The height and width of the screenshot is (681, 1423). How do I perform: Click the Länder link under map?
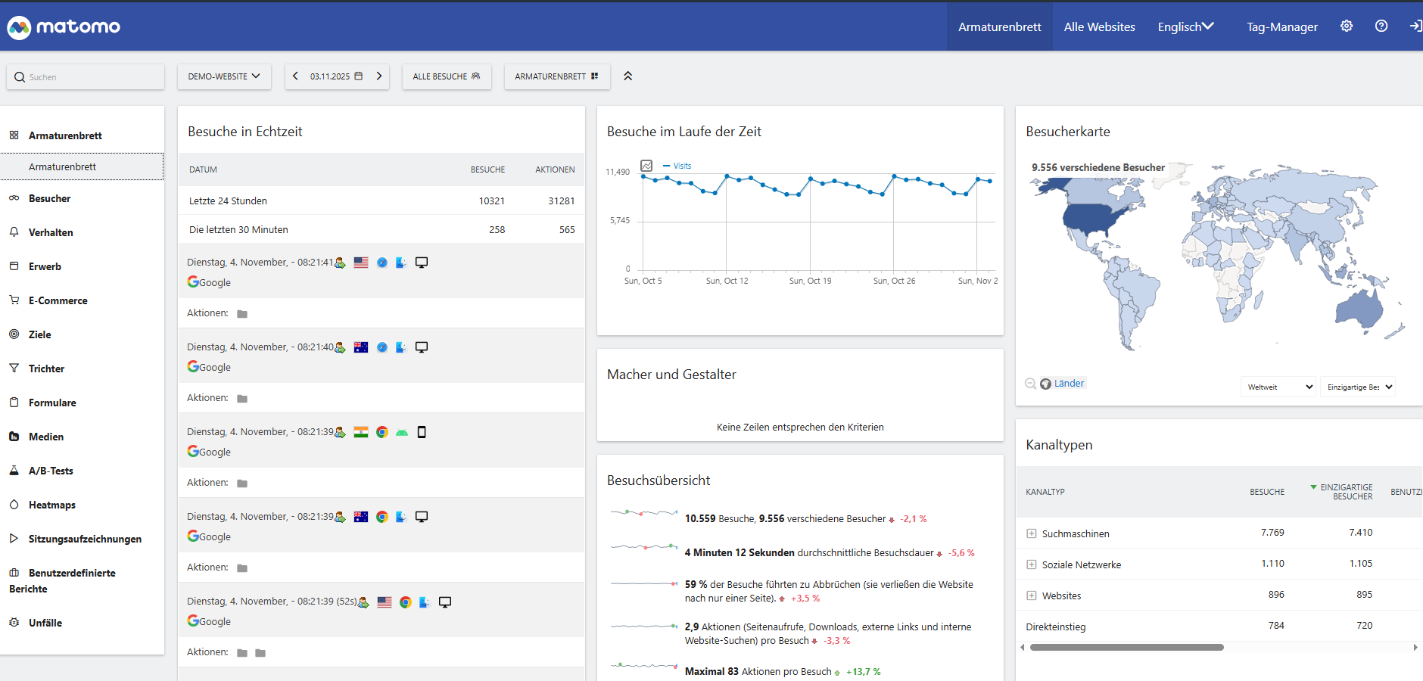[x=1069, y=384]
